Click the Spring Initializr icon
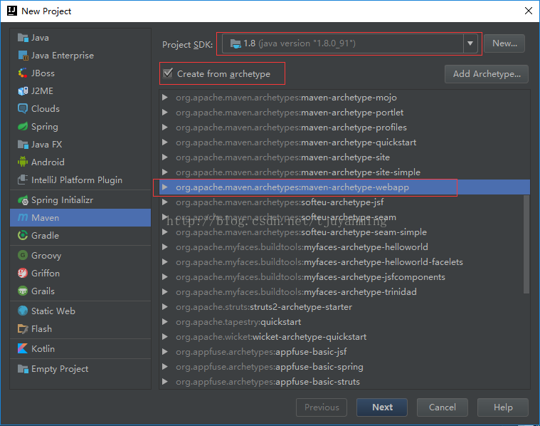540x426 pixels. click(23, 200)
